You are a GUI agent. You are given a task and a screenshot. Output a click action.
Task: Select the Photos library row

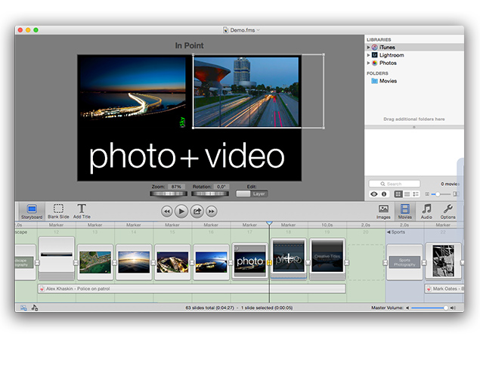tap(414, 63)
